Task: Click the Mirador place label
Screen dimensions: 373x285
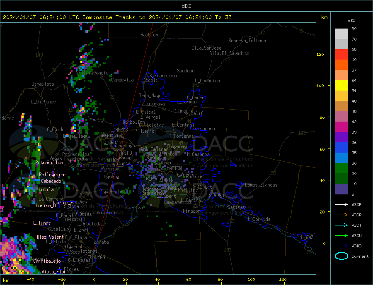Action: pos(191,211)
